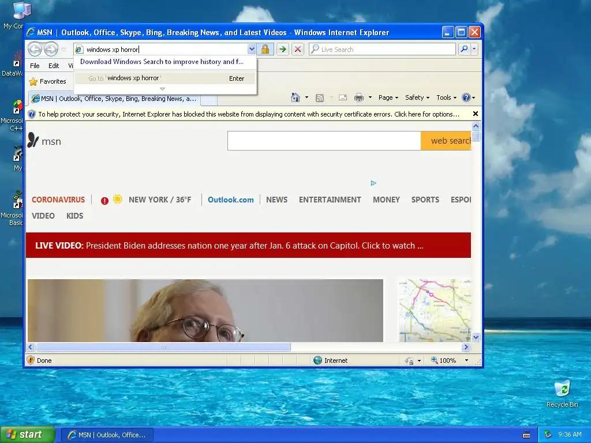Image resolution: width=591 pixels, height=443 pixels.
Task: Click the Favorites star button
Action: point(47,81)
